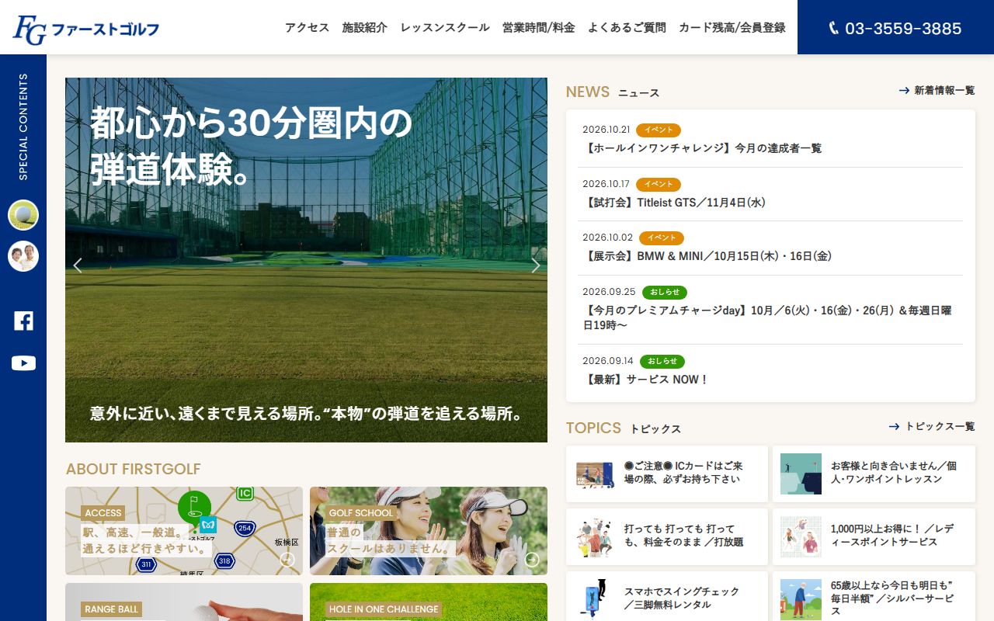Click the arrow icon on ACCESS card
The width and height of the screenshot is (994, 621).
coord(287,559)
